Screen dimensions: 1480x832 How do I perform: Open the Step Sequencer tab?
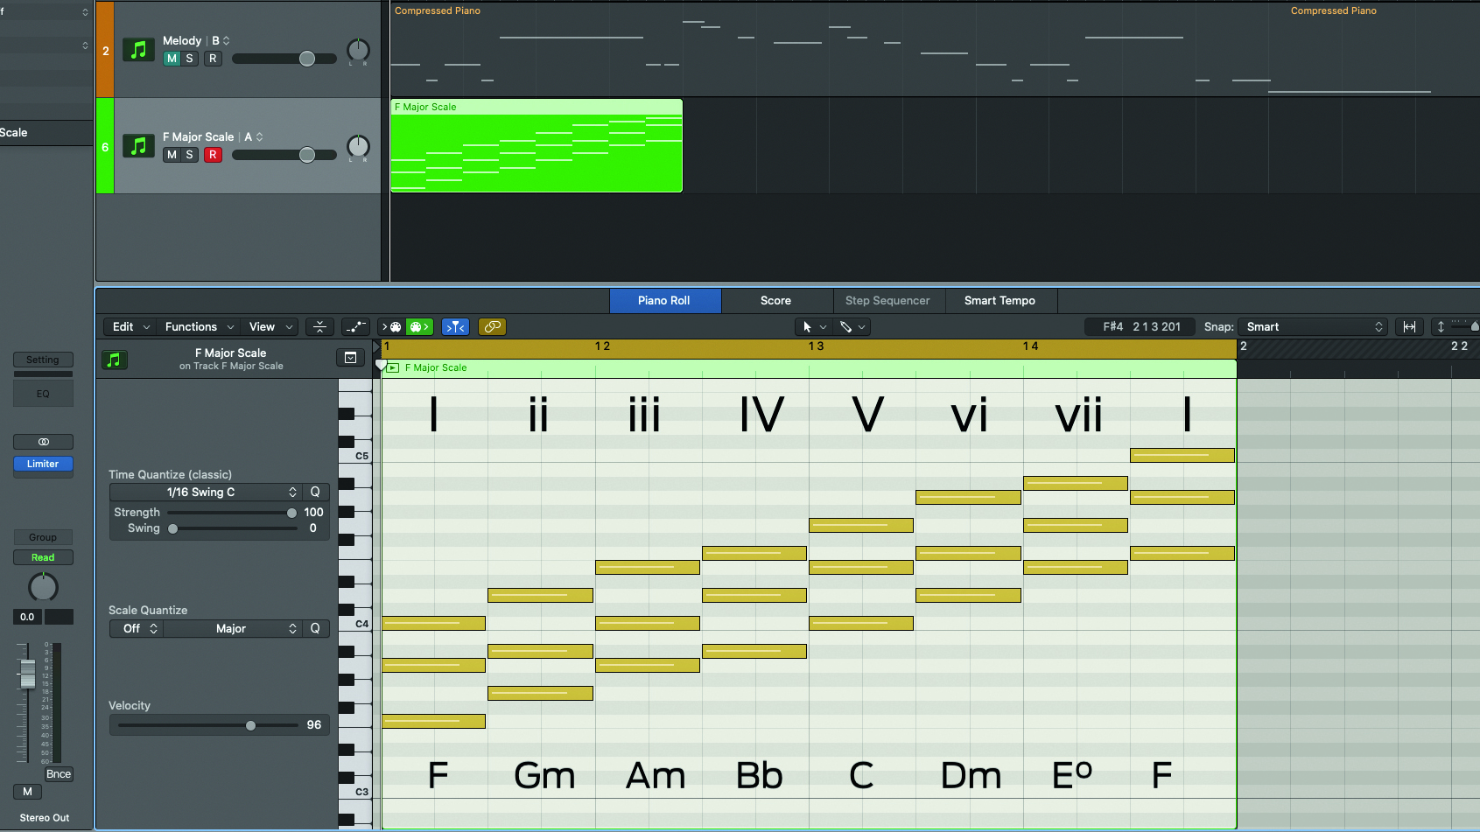pyautogui.click(x=887, y=300)
